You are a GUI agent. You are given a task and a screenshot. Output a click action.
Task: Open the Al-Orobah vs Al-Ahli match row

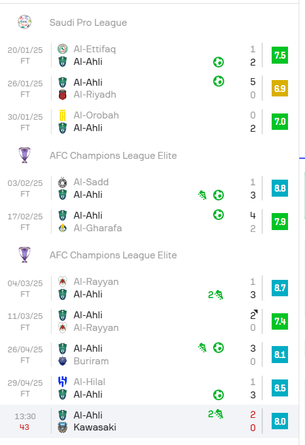point(149,122)
